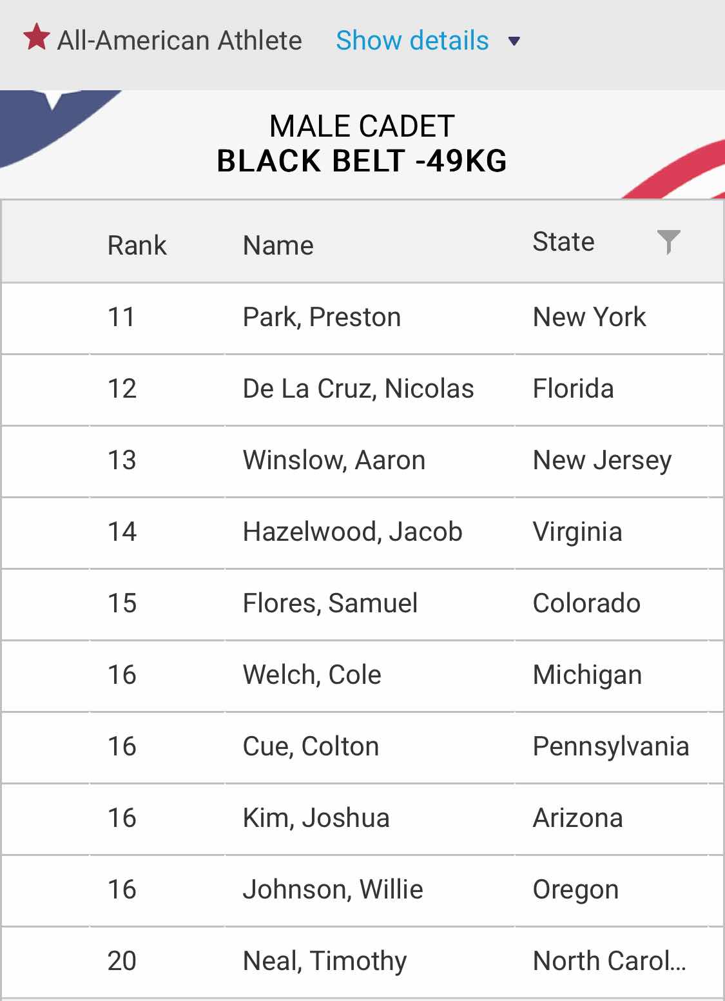Expand the Show details dropdown arrow

[x=514, y=42]
